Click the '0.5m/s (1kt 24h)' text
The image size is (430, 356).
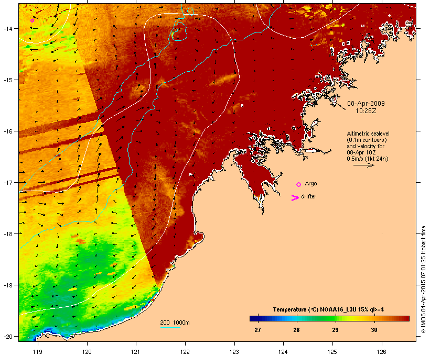(368, 159)
